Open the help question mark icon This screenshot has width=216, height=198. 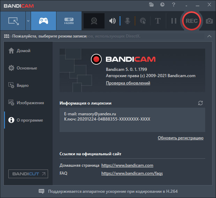click(x=173, y=5)
